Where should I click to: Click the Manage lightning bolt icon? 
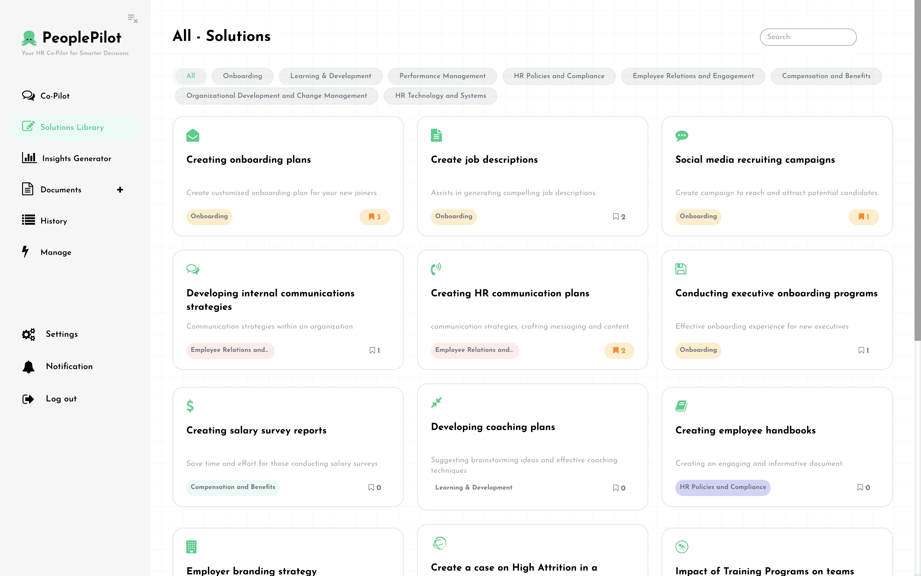[26, 252]
